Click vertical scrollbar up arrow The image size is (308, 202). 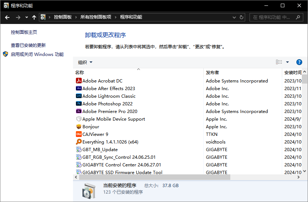point(304,72)
